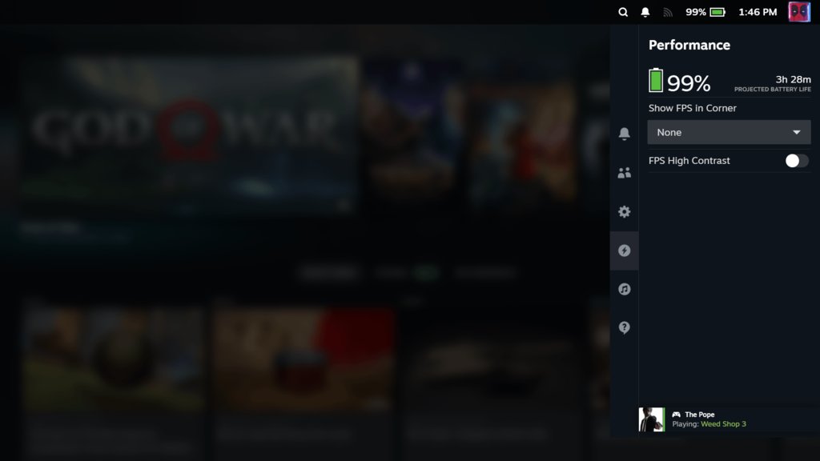
Task: Toggle FPS High Contrast switch
Action: tap(797, 160)
